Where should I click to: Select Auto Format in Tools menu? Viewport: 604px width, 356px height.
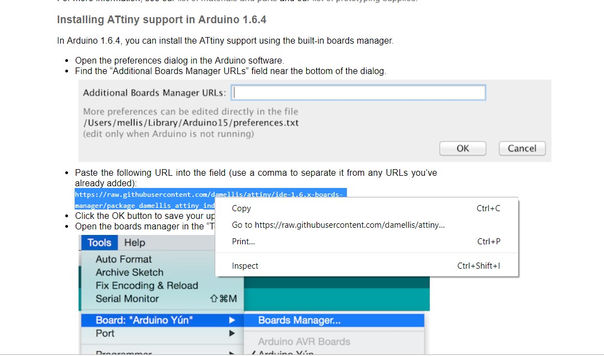point(123,259)
